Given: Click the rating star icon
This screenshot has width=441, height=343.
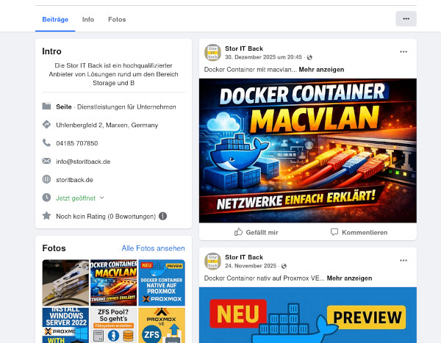Looking at the screenshot, I should coord(46,216).
